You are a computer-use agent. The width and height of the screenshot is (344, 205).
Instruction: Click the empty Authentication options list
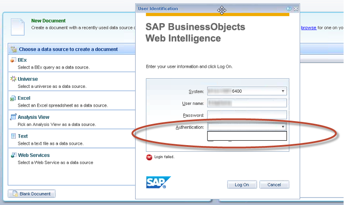[247, 136]
